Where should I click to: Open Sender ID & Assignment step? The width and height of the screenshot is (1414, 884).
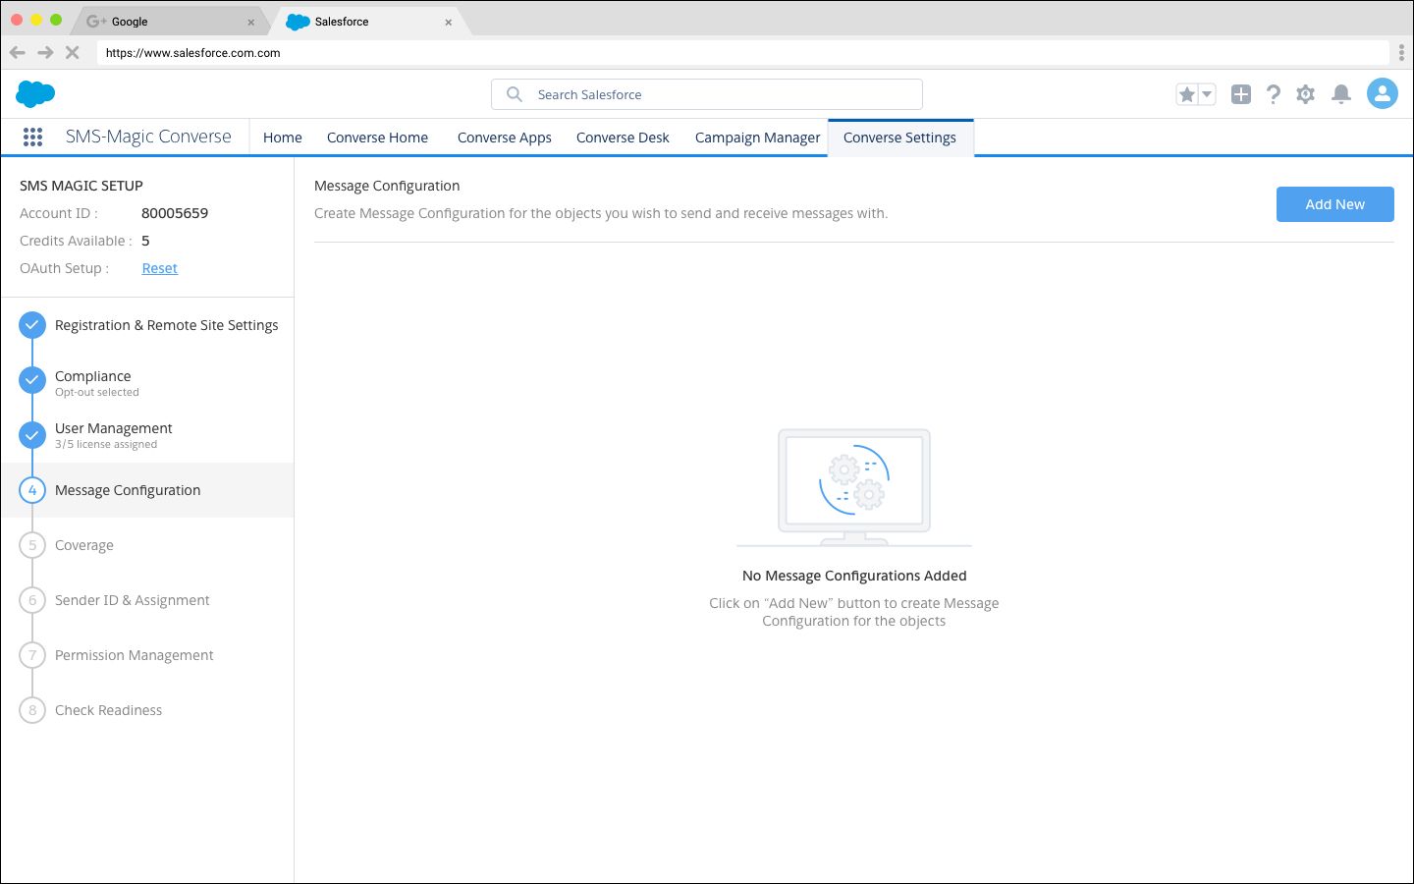pyautogui.click(x=133, y=600)
